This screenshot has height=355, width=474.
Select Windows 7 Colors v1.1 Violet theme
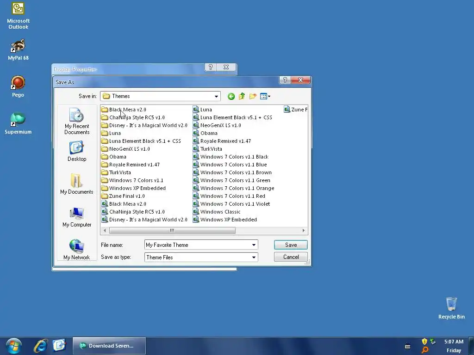click(x=231, y=204)
